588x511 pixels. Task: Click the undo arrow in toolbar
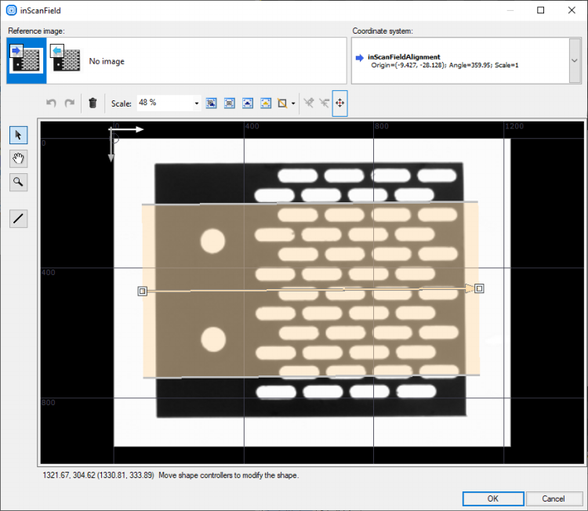pyautogui.click(x=52, y=103)
